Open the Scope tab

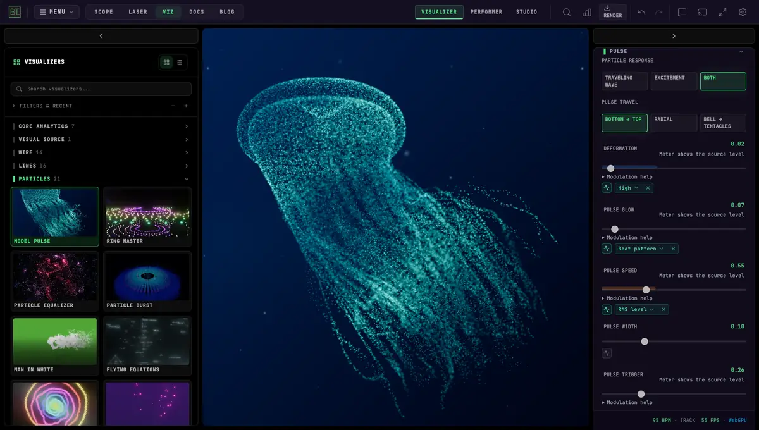(x=104, y=12)
